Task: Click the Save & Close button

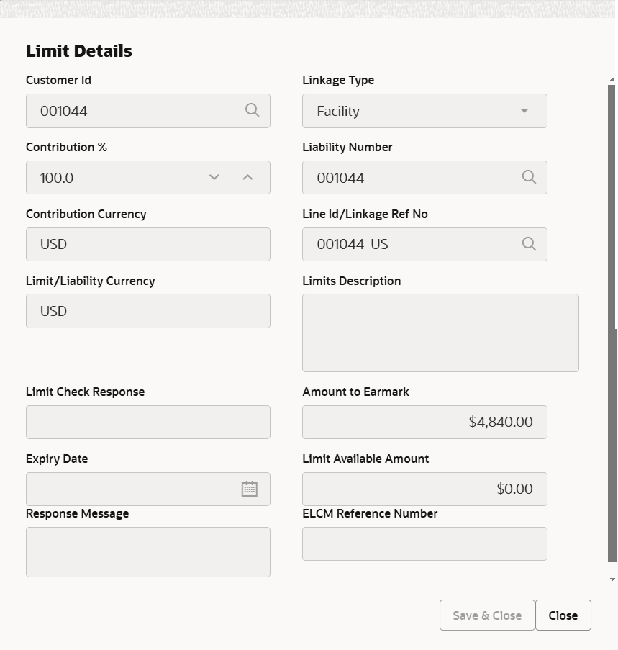Action: [x=487, y=615]
